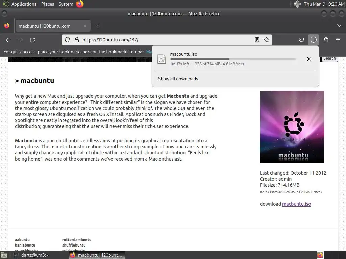Screen dimensions: 346x259
Task: Go back to the previous page
Action: pos(8,40)
